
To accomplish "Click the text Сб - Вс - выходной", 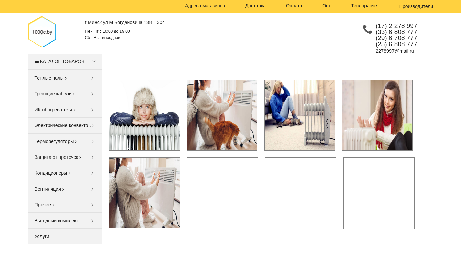I will coord(103,38).
